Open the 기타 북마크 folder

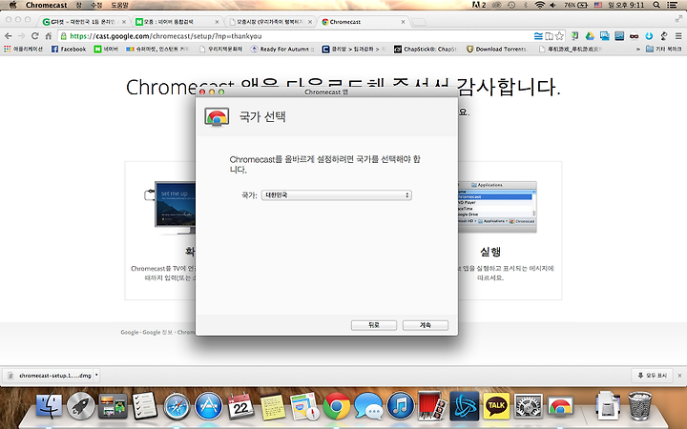coord(664,49)
